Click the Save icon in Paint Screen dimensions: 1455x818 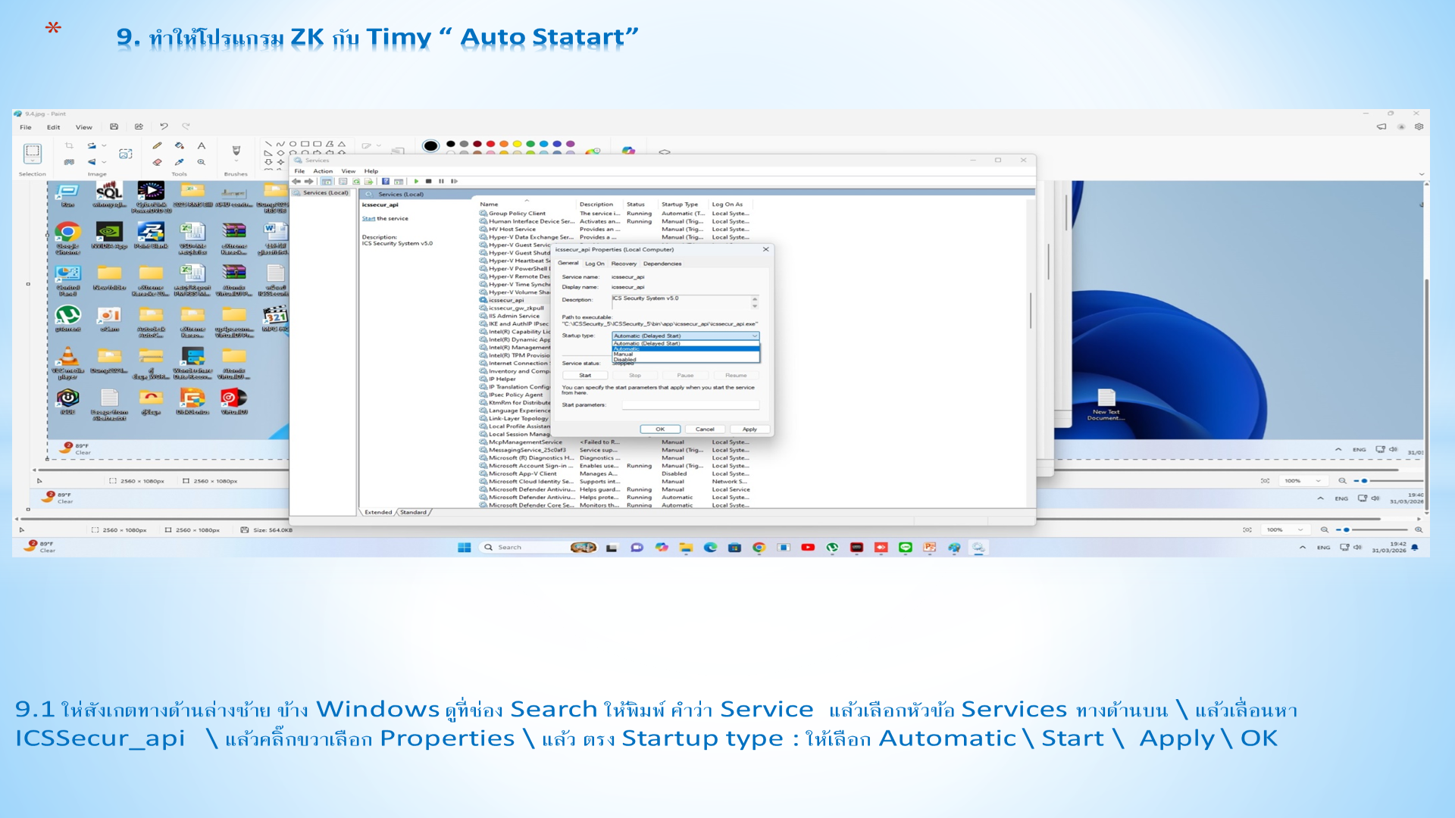click(x=114, y=126)
